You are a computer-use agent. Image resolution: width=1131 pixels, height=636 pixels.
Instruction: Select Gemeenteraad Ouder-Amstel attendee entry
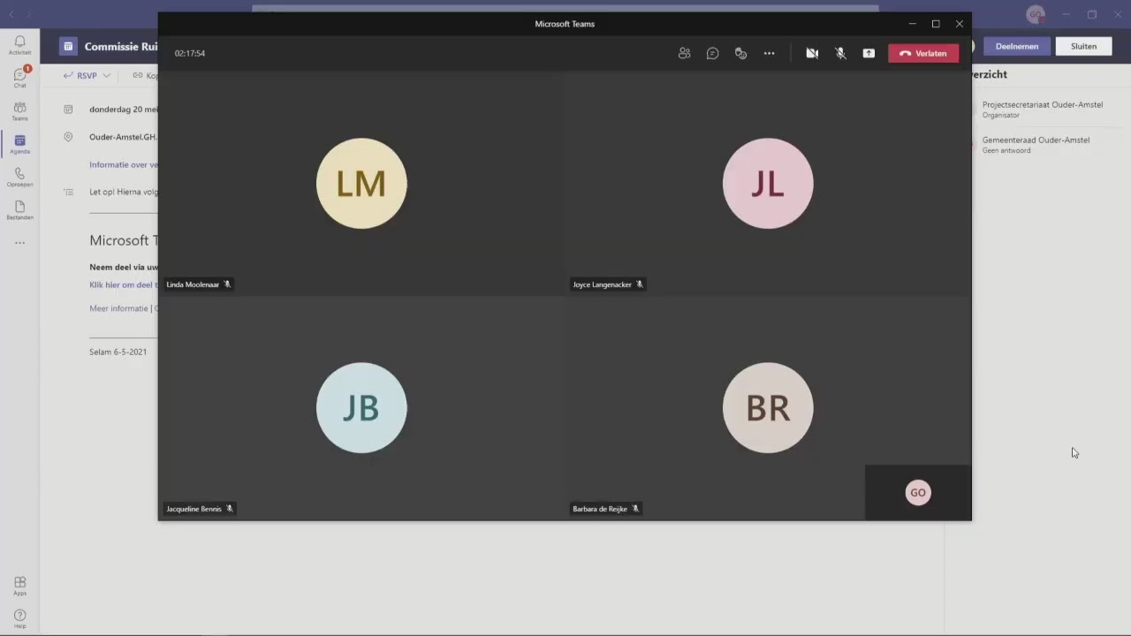[x=1036, y=144]
